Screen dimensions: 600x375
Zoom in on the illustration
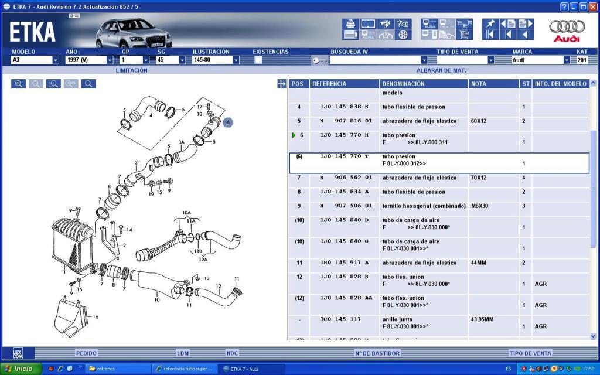(x=18, y=84)
